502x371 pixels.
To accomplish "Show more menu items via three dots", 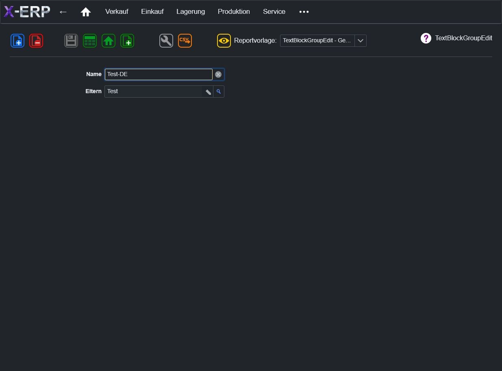I will (304, 12).
